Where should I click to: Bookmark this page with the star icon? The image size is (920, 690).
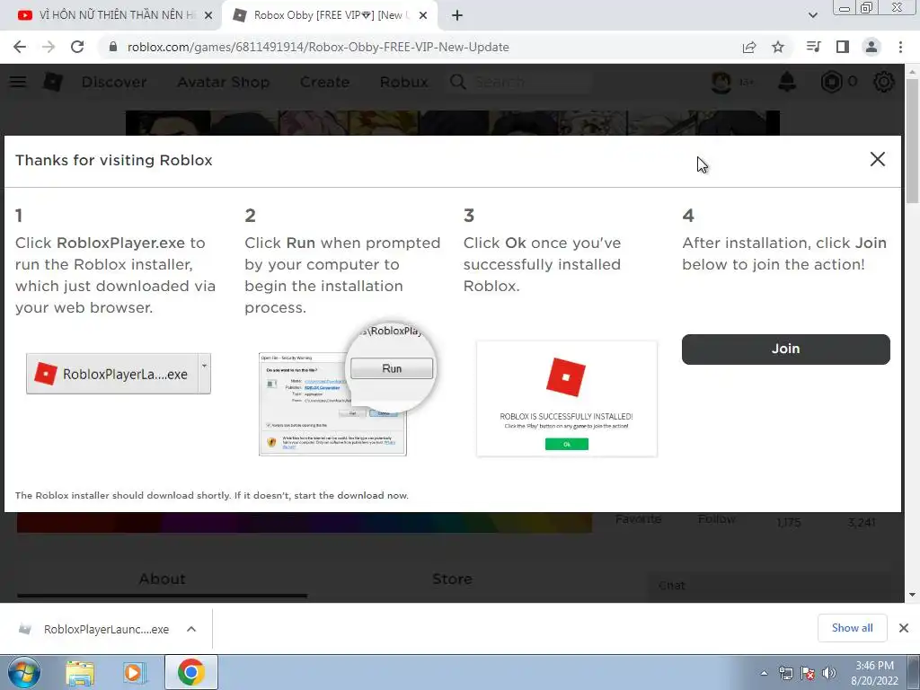(x=778, y=47)
